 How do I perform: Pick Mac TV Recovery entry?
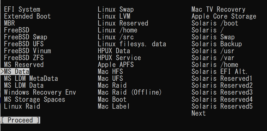218,10
